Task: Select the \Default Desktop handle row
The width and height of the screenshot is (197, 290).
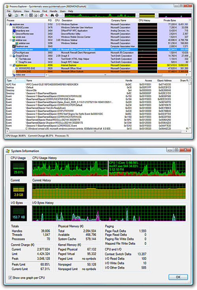Action: (97, 87)
